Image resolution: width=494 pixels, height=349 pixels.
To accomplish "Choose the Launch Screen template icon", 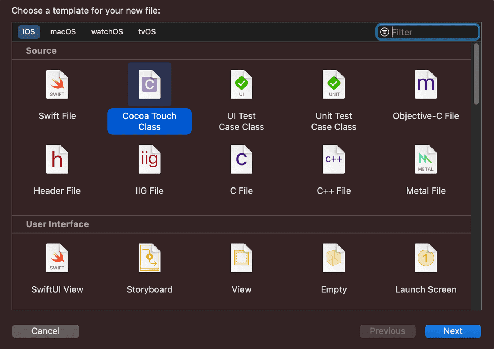I will pos(426,258).
